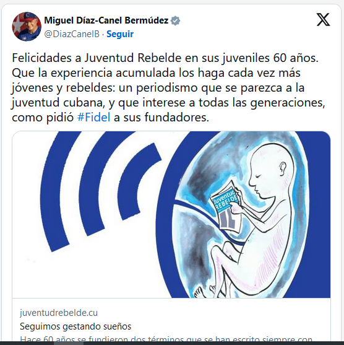Viewport: 344px width, 345px height.
Task: Follow the account via Seguir
Action: [120, 34]
